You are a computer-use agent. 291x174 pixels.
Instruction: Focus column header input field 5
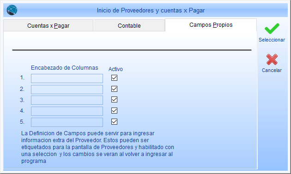pos(67,122)
